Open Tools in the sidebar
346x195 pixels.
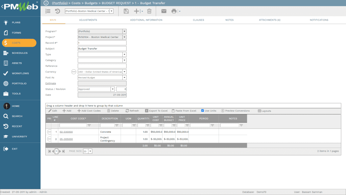[x=20, y=93]
